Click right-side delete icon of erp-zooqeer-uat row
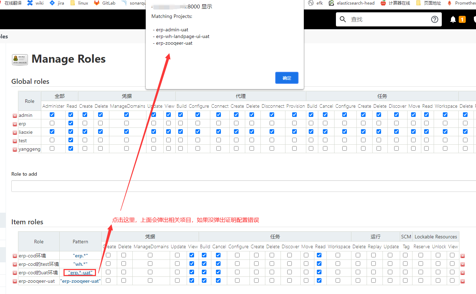This screenshot has height=294, width=476. pyautogui.click(x=463, y=281)
